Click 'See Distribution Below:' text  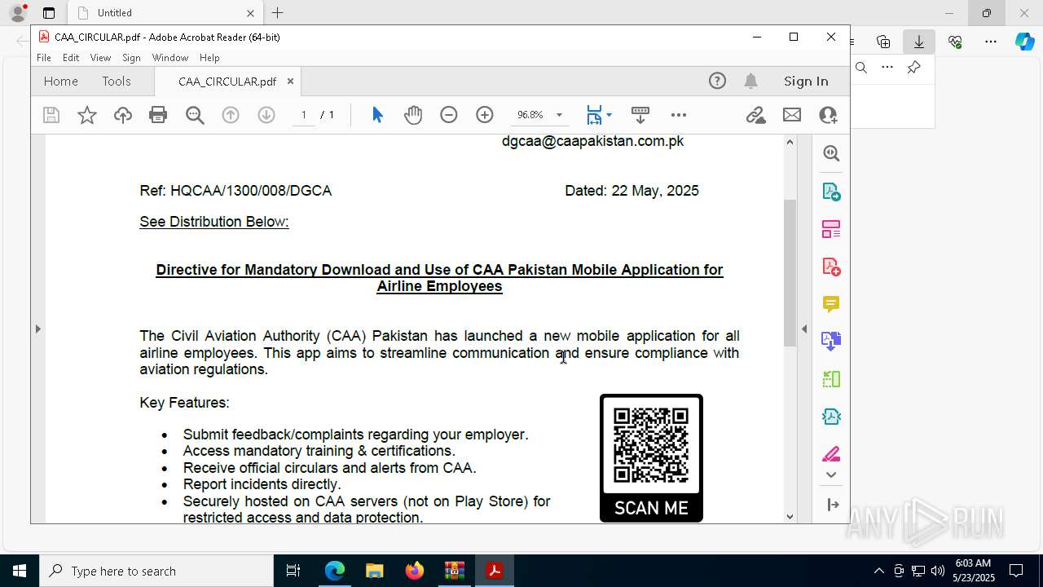(214, 222)
